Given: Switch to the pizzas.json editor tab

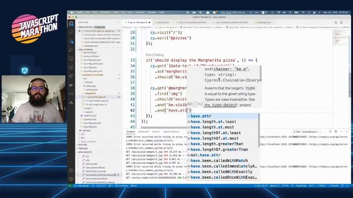Looking at the screenshot, I should click(x=163, y=23).
